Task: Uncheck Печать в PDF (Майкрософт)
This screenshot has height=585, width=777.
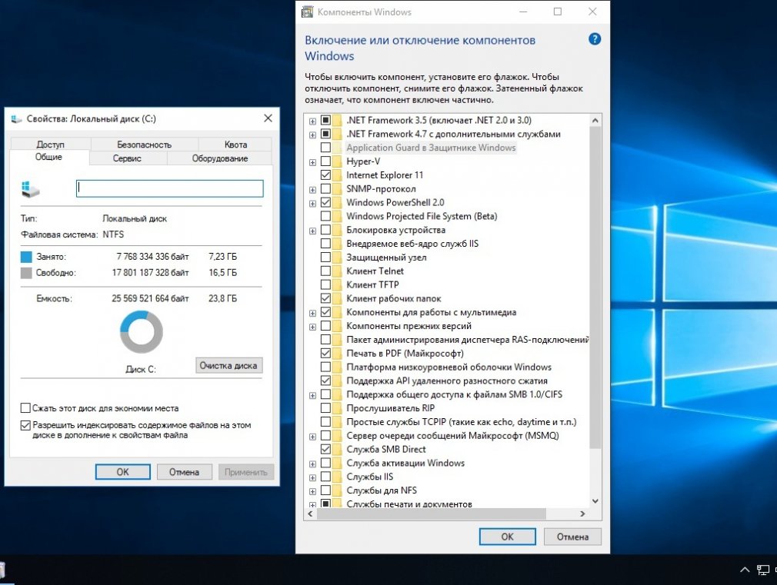Action: click(x=325, y=353)
